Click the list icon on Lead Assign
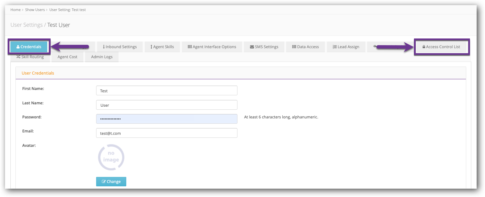485x197 pixels. tap(335, 47)
